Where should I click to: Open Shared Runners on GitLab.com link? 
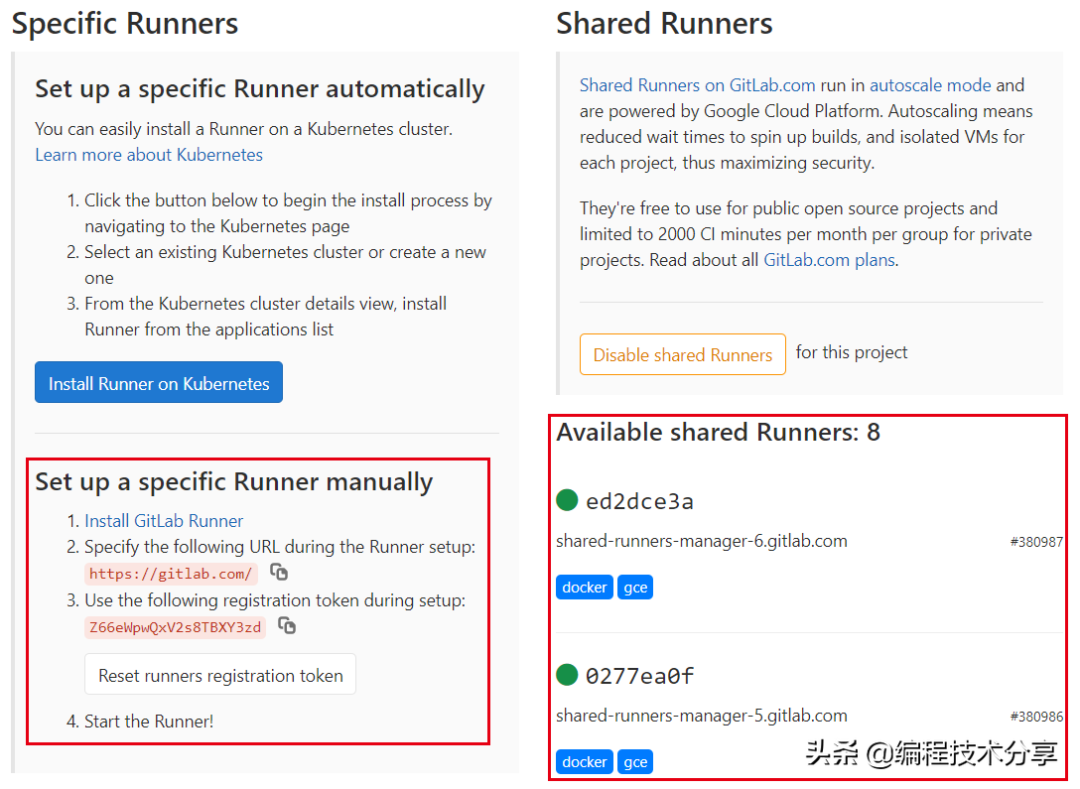tap(697, 85)
